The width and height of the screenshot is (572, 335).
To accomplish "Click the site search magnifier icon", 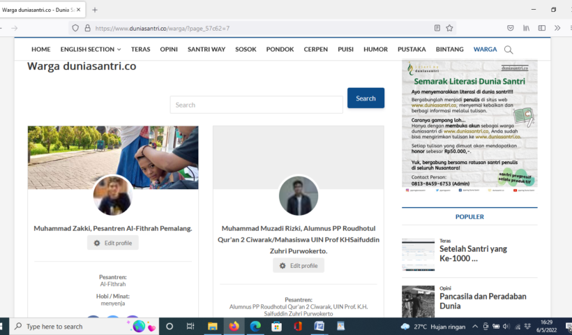I will 509,50.
